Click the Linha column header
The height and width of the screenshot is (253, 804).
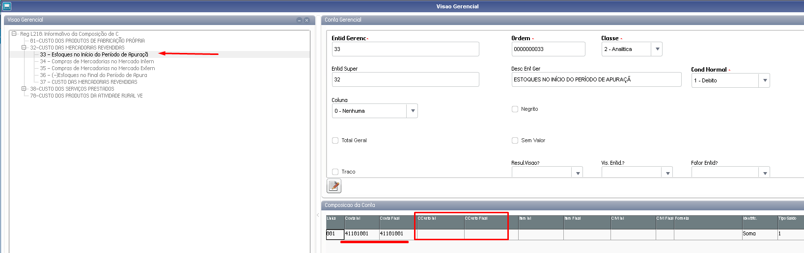335,222
